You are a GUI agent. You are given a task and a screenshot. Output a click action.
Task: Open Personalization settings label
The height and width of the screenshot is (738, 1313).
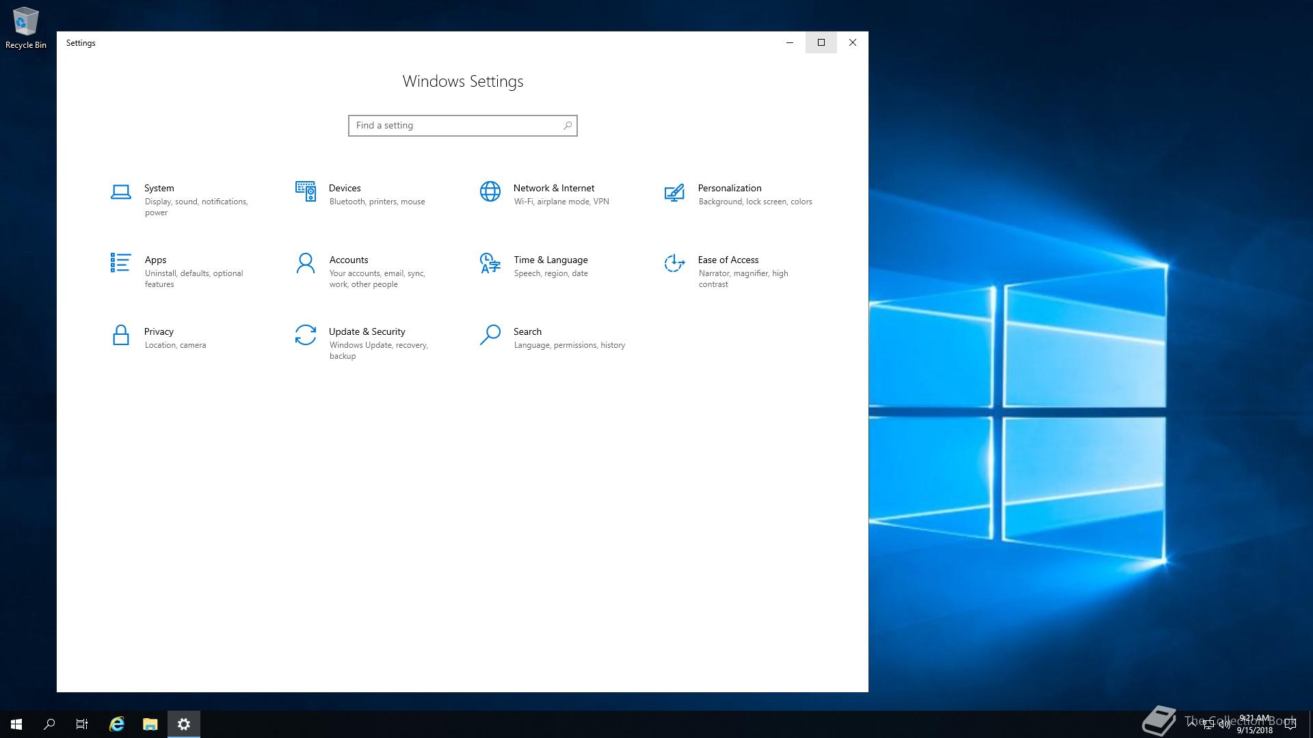click(x=730, y=188)
